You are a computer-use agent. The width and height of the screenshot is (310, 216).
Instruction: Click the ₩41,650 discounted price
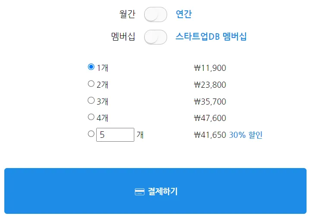[x=210, y=135]
